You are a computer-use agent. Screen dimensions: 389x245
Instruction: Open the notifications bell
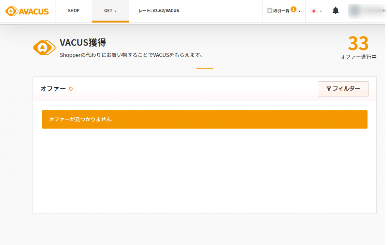(335, 11)
